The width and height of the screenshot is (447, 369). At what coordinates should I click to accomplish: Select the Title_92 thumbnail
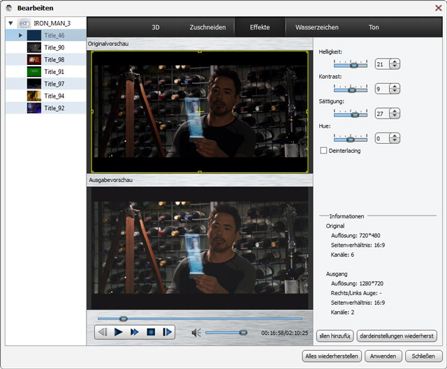click(34, 108)
